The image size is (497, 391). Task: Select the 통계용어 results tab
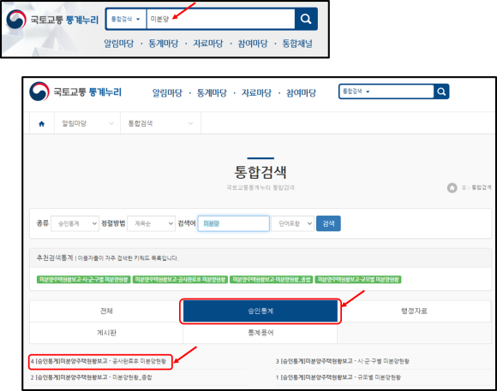pos(260,333)
